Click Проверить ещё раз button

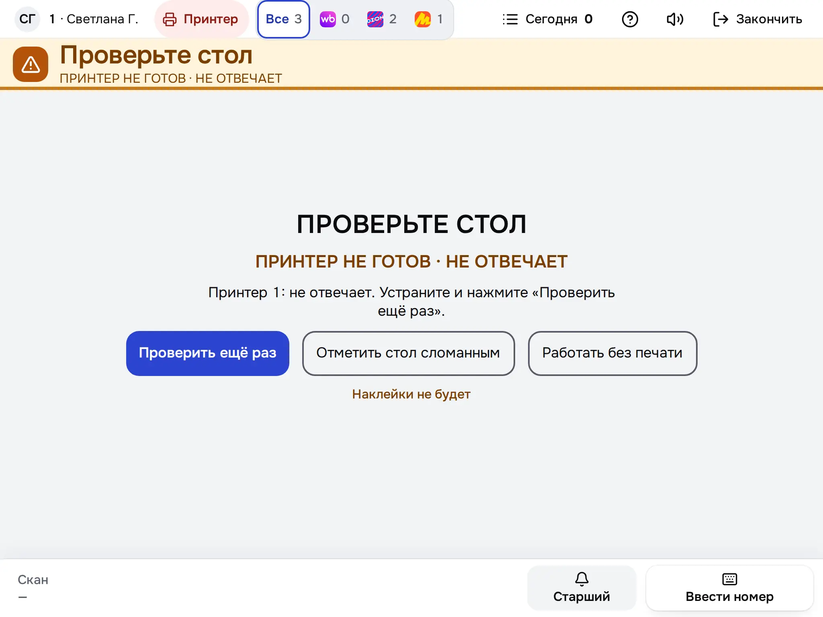tap(208, 353)
